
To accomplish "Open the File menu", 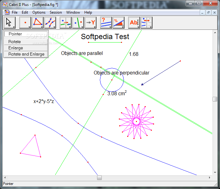I will (x=15, y=12).
